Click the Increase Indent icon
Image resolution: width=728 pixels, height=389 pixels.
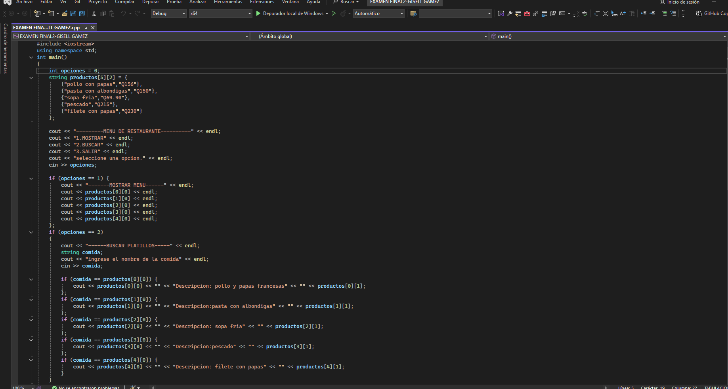652,13
